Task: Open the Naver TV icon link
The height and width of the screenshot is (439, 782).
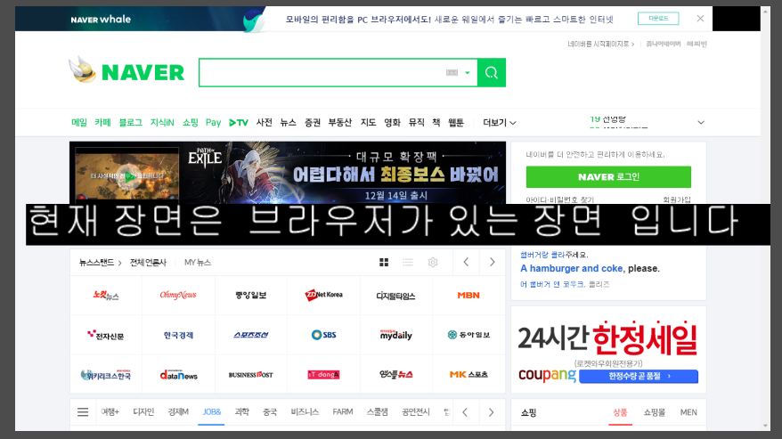Action: pos(239,122)
